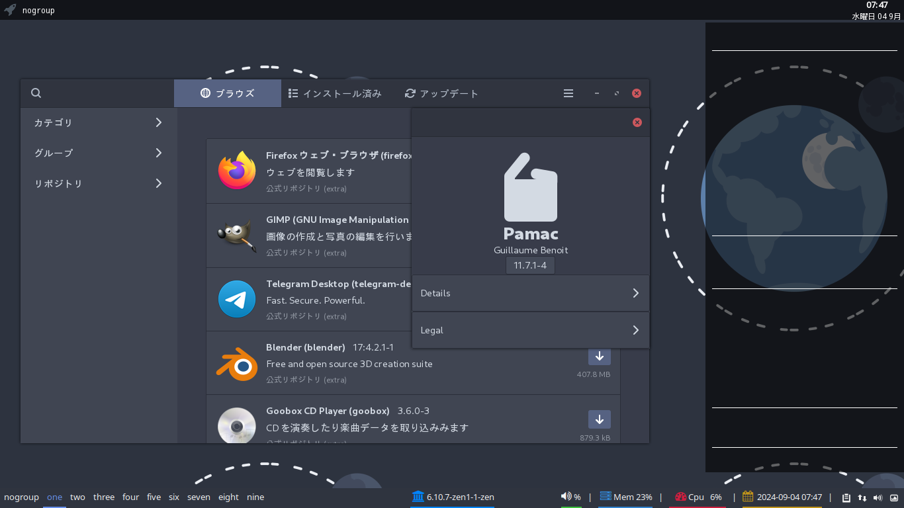Open the Firefox ウェブ・ブラウザ package title

pyautogui.click(x=339, y=155)
